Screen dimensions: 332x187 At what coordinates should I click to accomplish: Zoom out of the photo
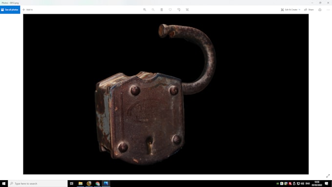coord(153,10)
